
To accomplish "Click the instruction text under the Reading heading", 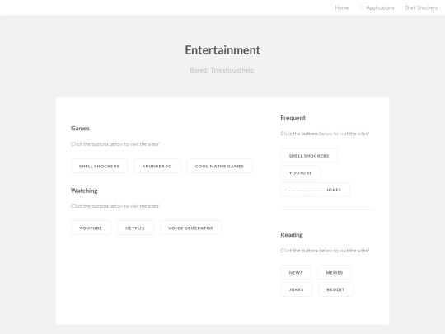I will 325,251.
